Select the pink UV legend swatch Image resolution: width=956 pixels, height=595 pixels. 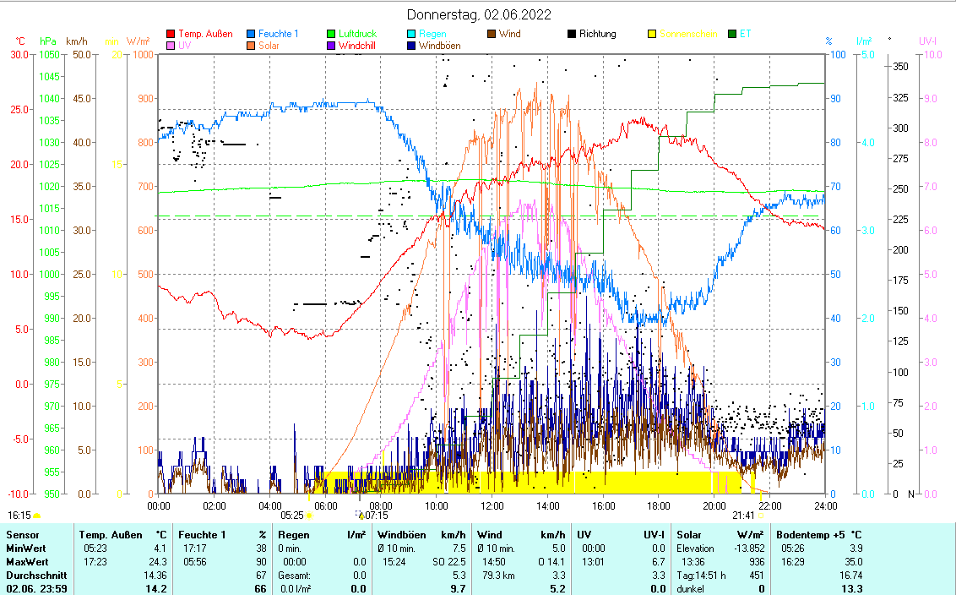(171, 46)
